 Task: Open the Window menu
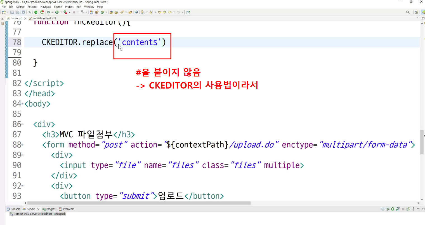click(89, 7)
